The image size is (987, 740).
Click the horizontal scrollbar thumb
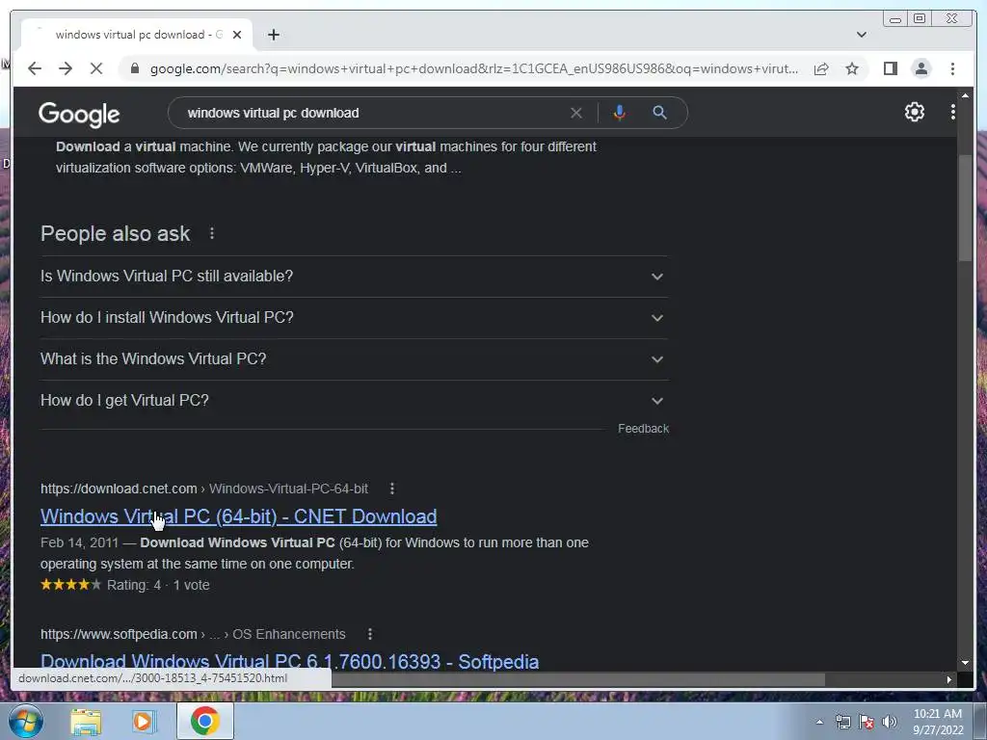coord(578,679)
